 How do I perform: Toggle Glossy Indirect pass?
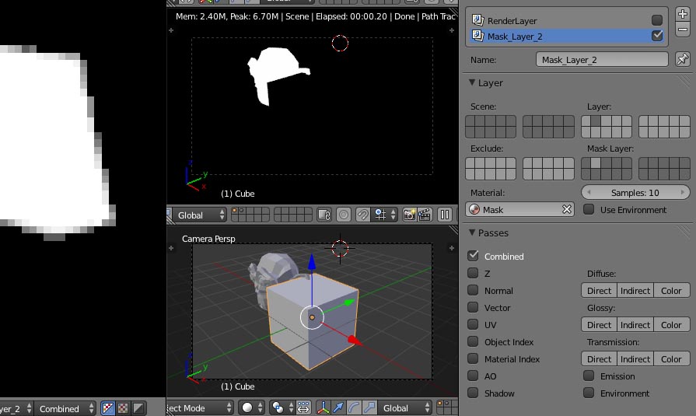pyautogui.click(x=635, y=324)
